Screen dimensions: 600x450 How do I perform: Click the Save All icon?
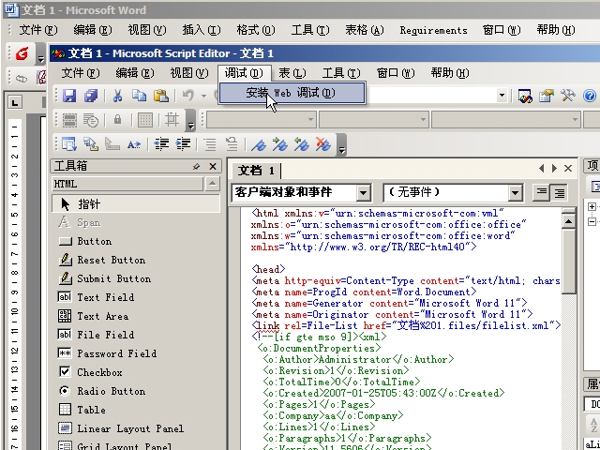coord(91,96)
